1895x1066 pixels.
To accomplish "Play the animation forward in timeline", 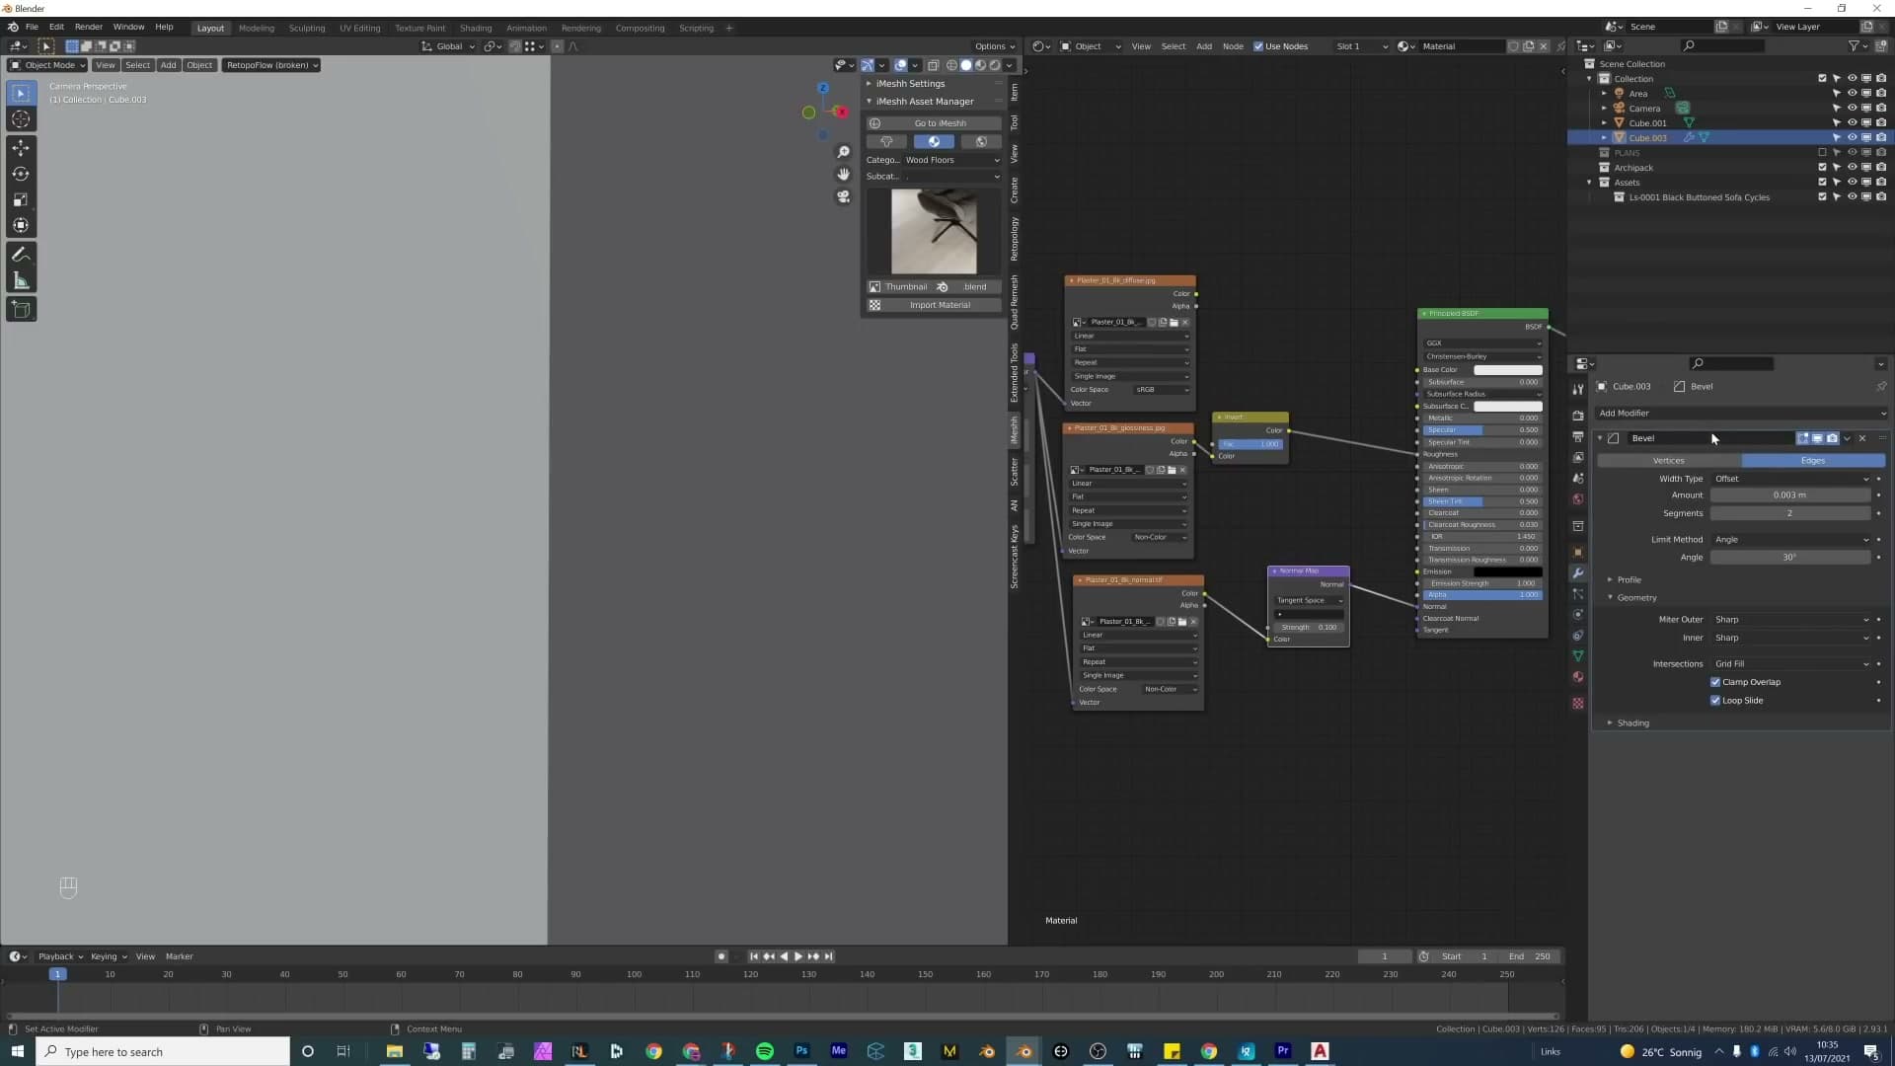I will pyautogui.click(x=797, y=956).
